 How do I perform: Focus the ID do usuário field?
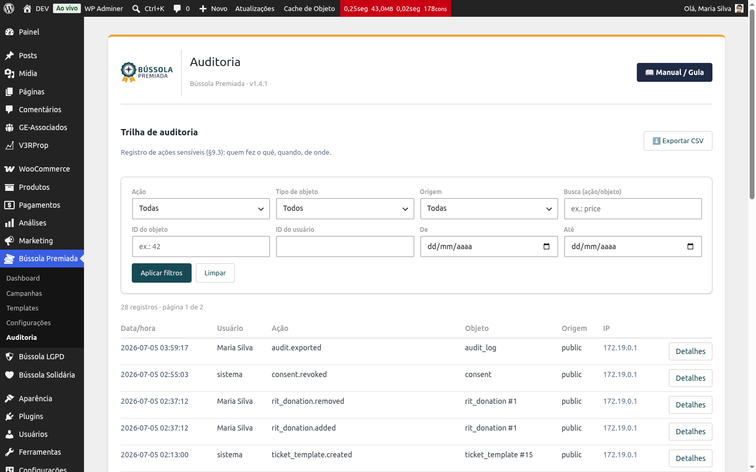pyautogui.click(x=345, y=246)
